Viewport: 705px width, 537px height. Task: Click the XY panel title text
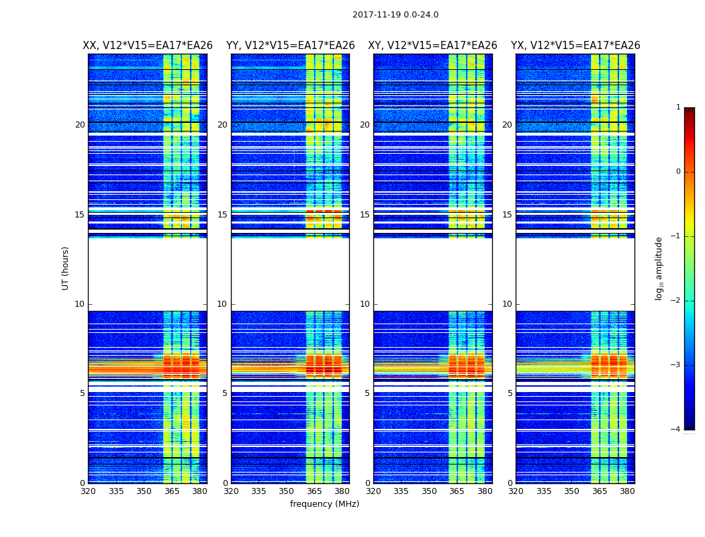432,46
